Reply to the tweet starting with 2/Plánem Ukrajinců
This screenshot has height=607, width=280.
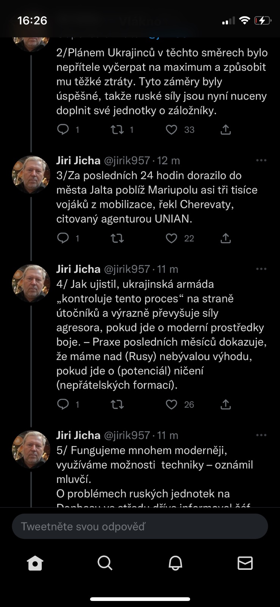pos(63,130)
